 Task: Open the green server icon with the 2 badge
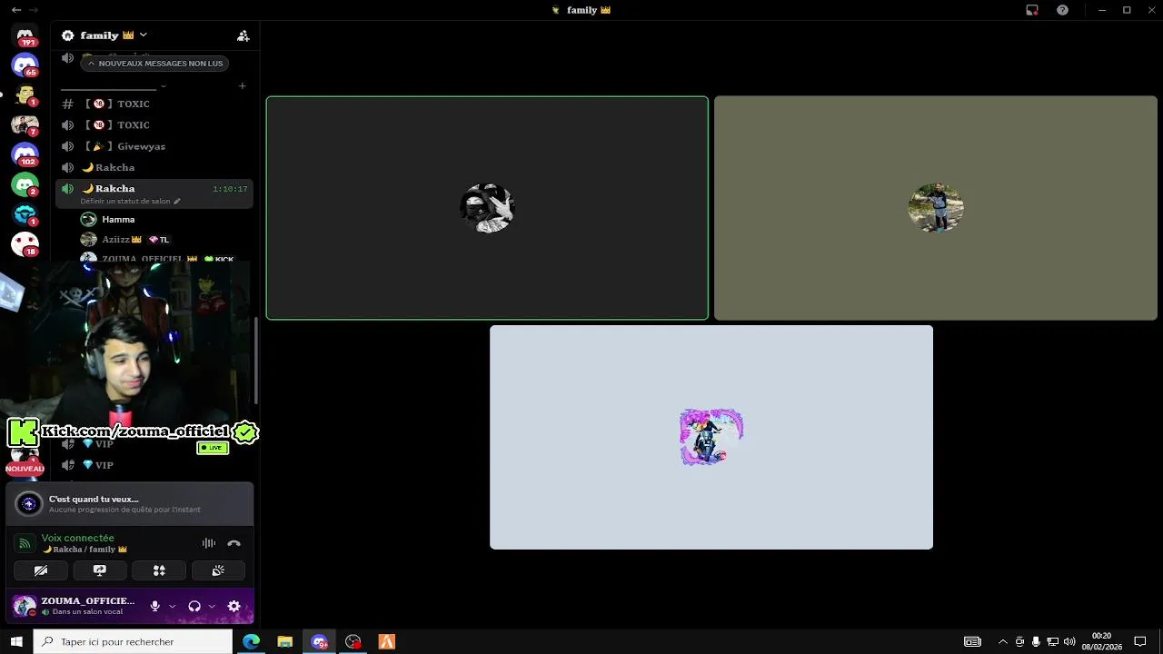click(25, 184)
